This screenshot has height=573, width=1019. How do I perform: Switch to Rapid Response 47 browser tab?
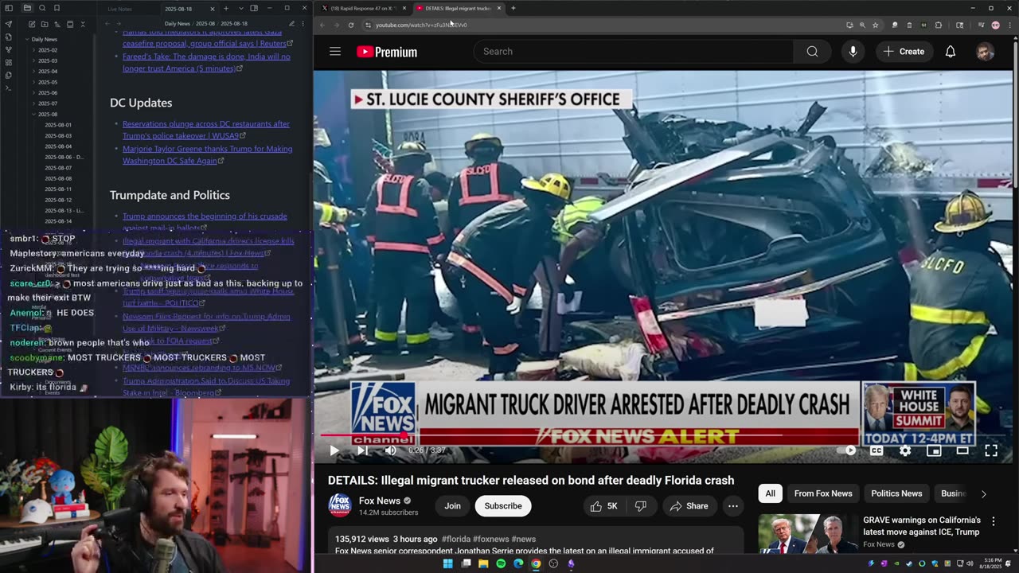coord(362,8)
